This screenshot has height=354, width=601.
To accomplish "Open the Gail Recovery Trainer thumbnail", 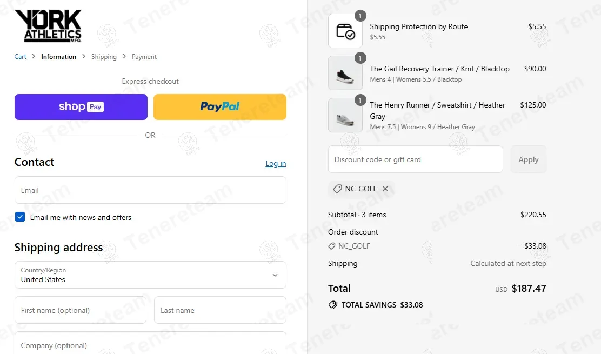I will (345, 73).
